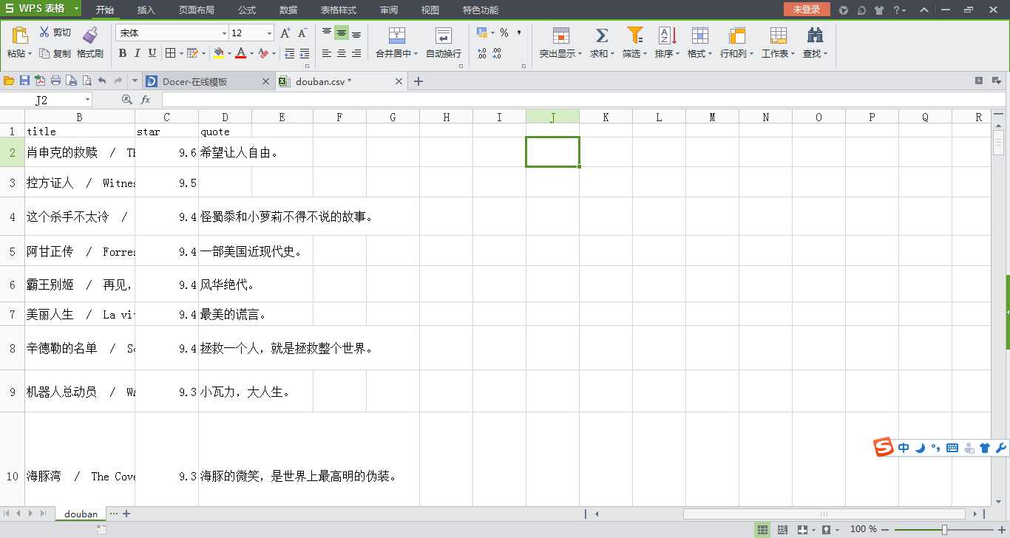
Task: Save the workbook with floppy icon
Action: click(x=24, y=81)
